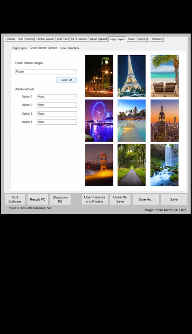Open the SLR Camera tab

pos(79,39)
